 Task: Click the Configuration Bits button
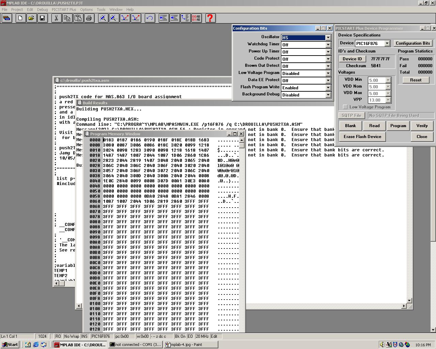[413, 43]
